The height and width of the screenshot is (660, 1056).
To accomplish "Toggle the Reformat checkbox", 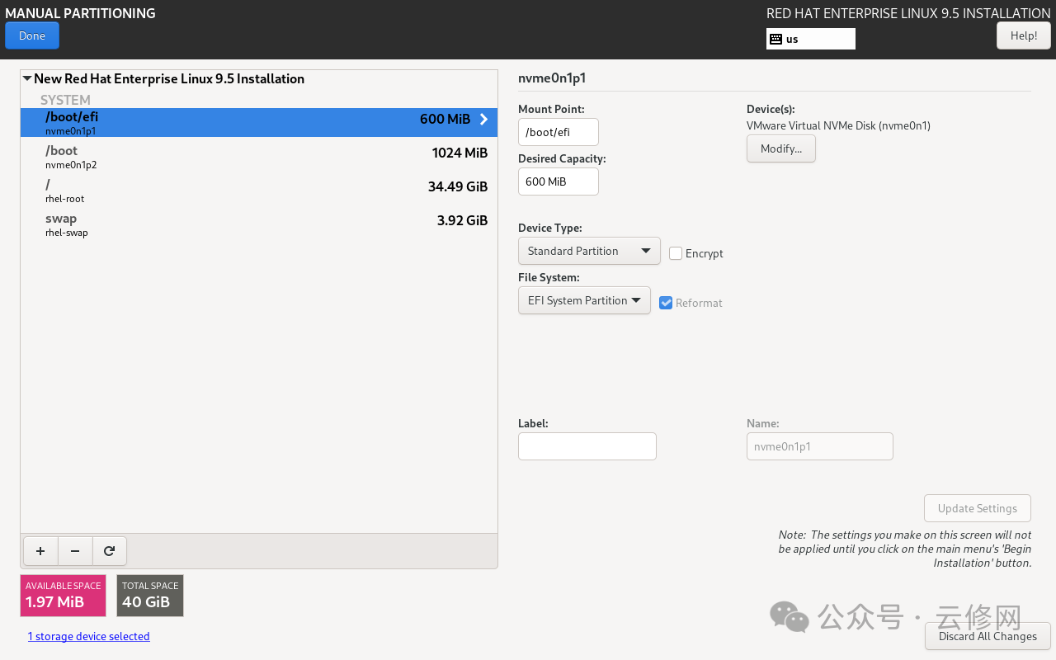I will (667, 303).
